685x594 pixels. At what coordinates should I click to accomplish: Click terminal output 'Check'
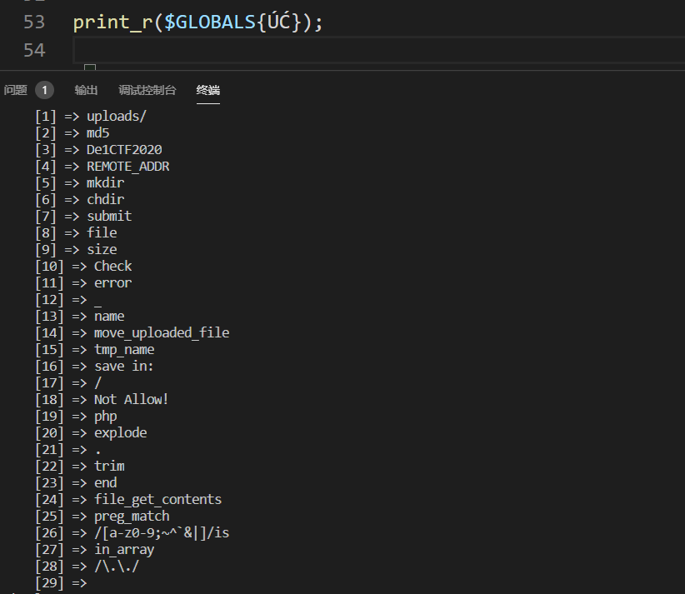[112, 267]
